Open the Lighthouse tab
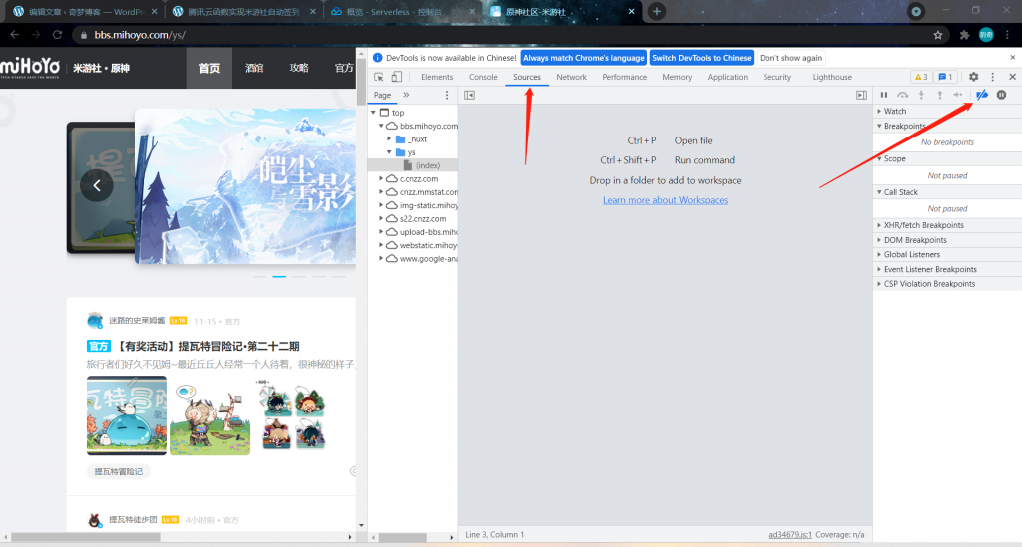 tap(832, 77)
